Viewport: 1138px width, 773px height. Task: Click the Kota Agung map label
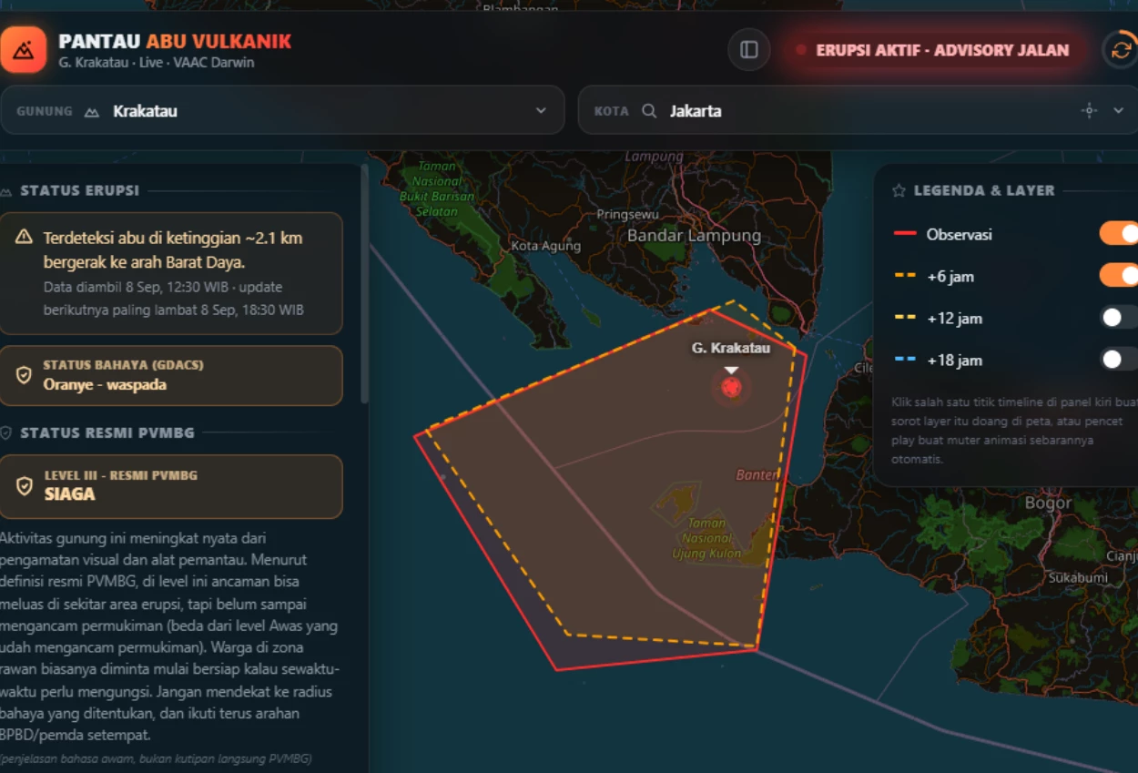pos(545,246)
